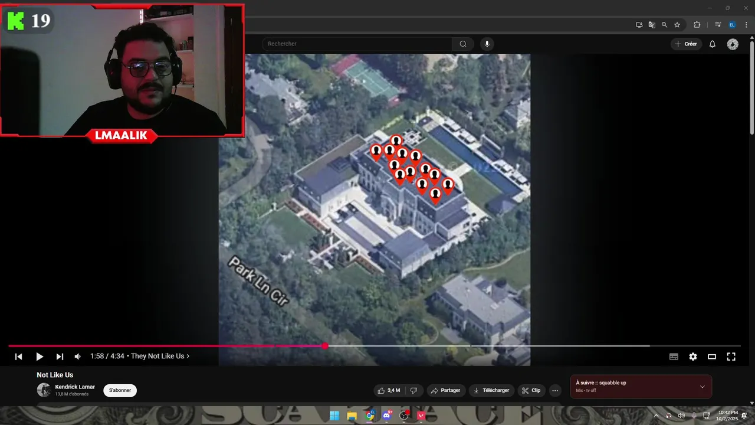The image size is (755, 425).
Task: Open OBS Studio from the taskbar
Action: tap(404, 416)
